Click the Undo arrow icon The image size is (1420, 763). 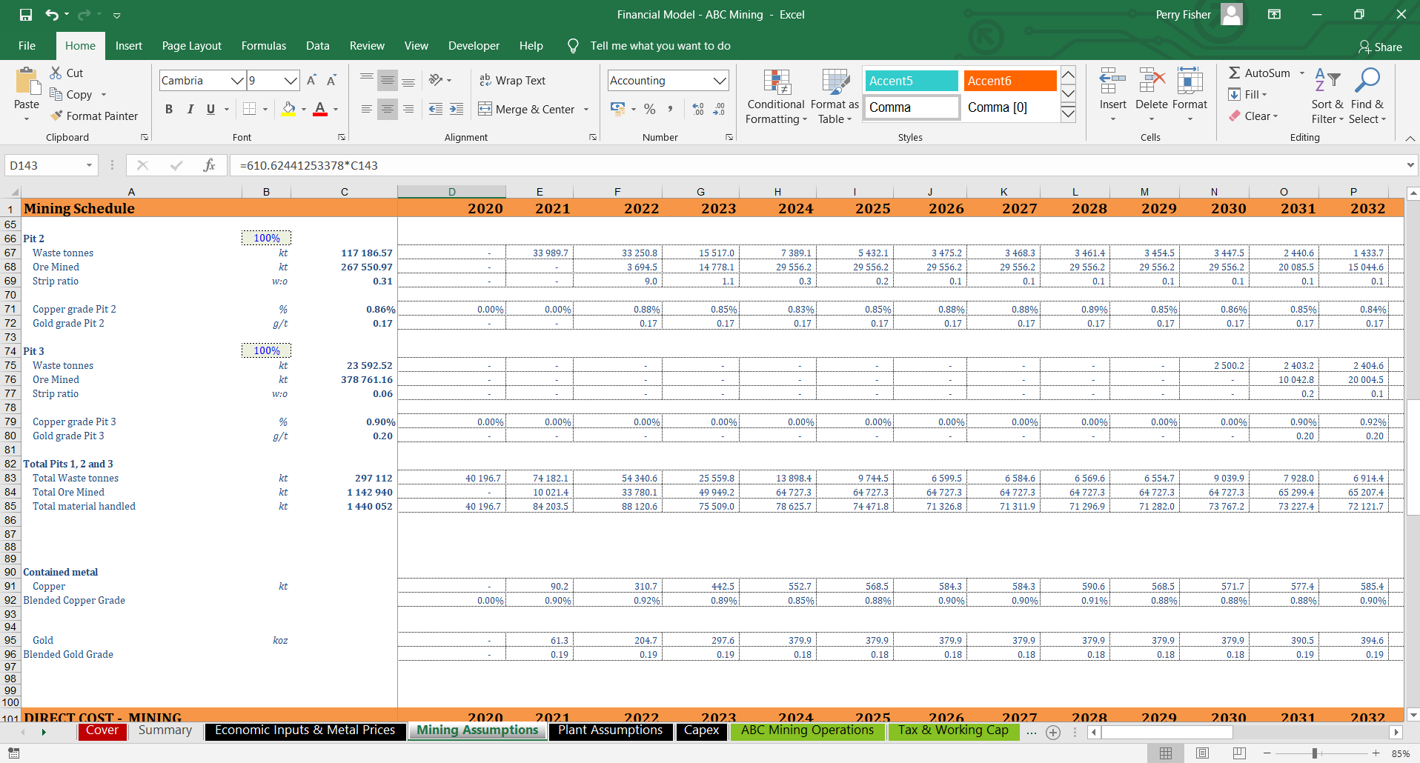pyautogui.click(x=52, y=15)
